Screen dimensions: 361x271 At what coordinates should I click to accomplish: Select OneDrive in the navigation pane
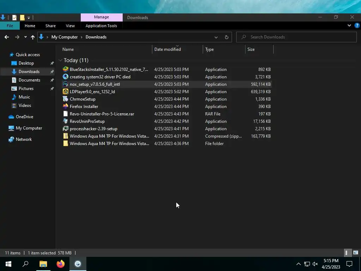tap(24, 116)
